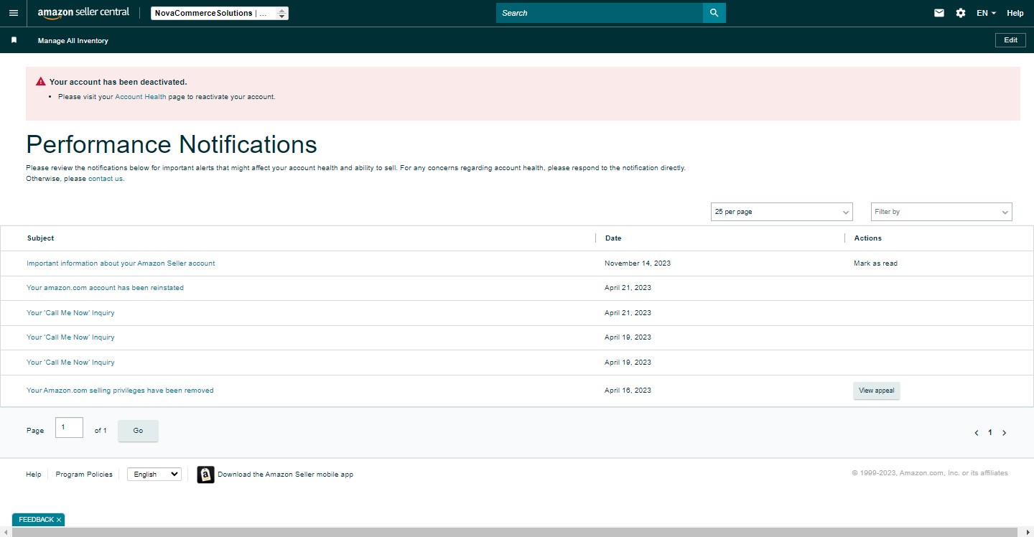Click the Performance Notifications heading
The height and width of the screenshot is (537, 1034).
172,144
